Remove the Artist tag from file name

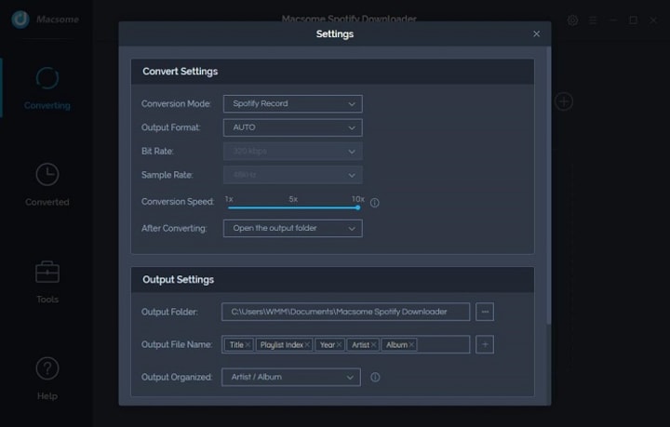coord(374,344)
